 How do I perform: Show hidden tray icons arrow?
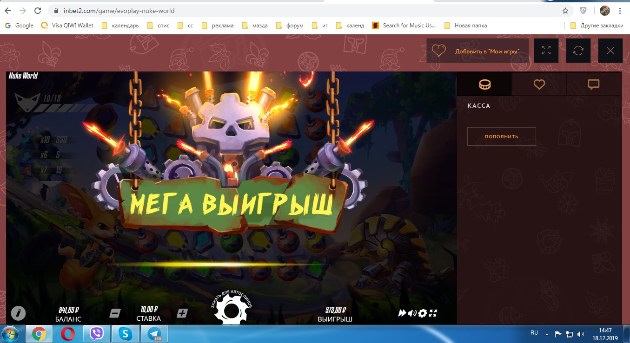(x=547, y=334)
